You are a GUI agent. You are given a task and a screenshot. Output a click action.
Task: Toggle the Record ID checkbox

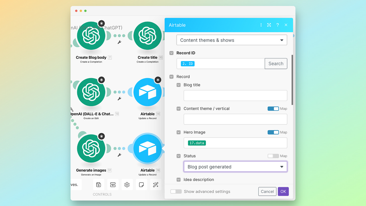coord(171,53)
